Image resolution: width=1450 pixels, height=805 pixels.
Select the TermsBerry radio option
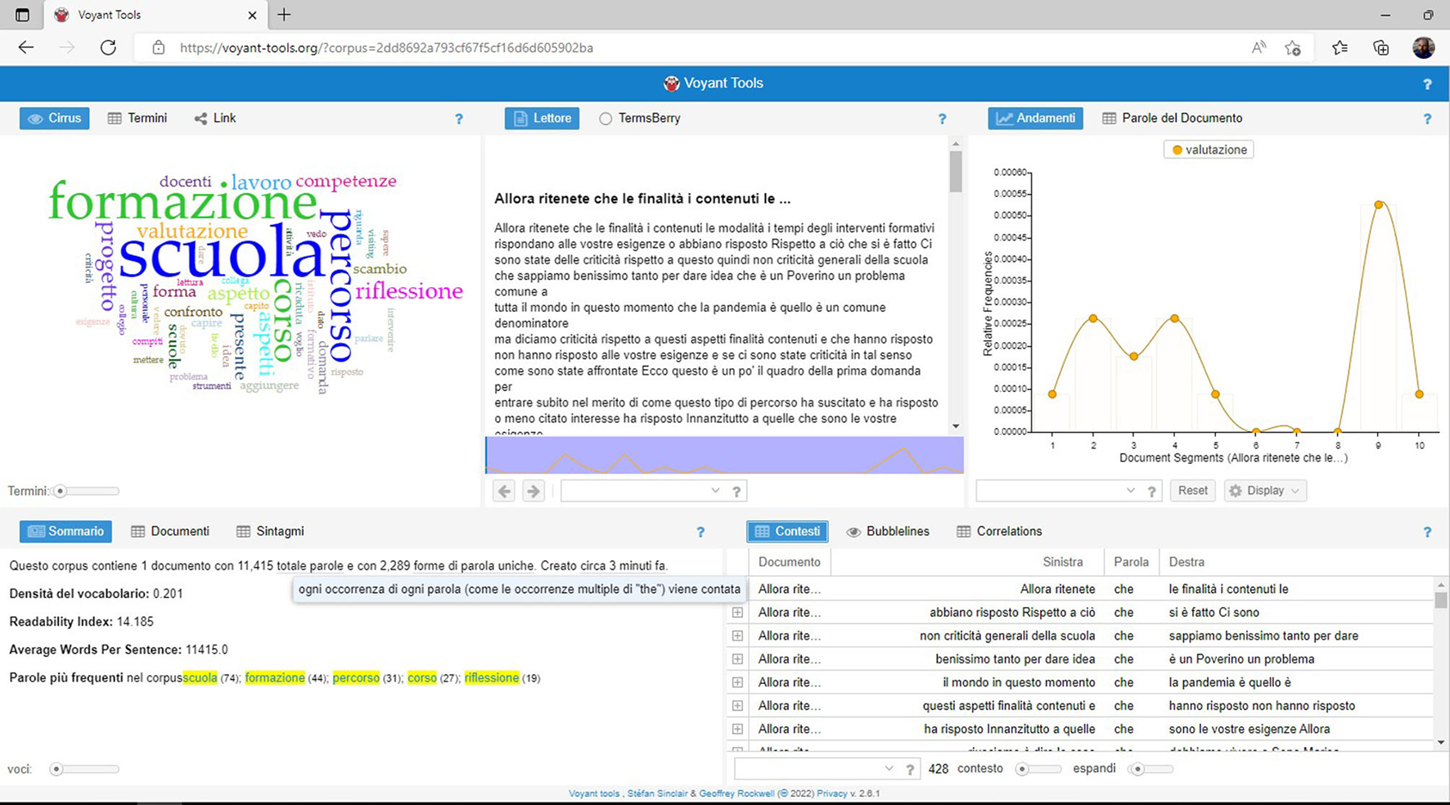606,119
